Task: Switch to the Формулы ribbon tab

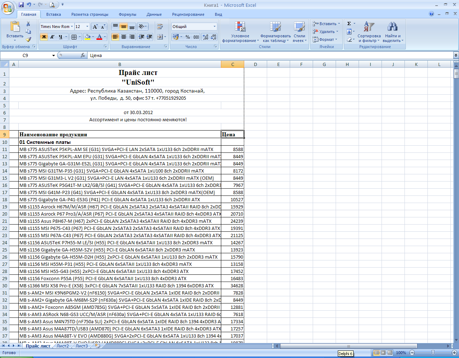Action: pyautogui.click(x=127, y=14)
